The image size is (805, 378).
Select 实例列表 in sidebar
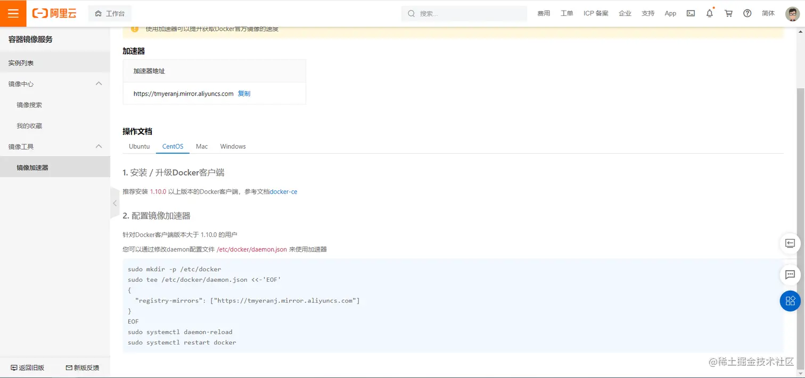tap(55, 63)
